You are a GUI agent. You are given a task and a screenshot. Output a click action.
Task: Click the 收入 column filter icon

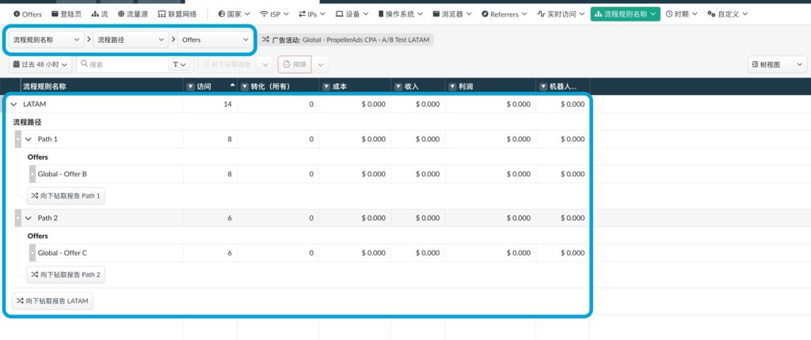point(398,87)
